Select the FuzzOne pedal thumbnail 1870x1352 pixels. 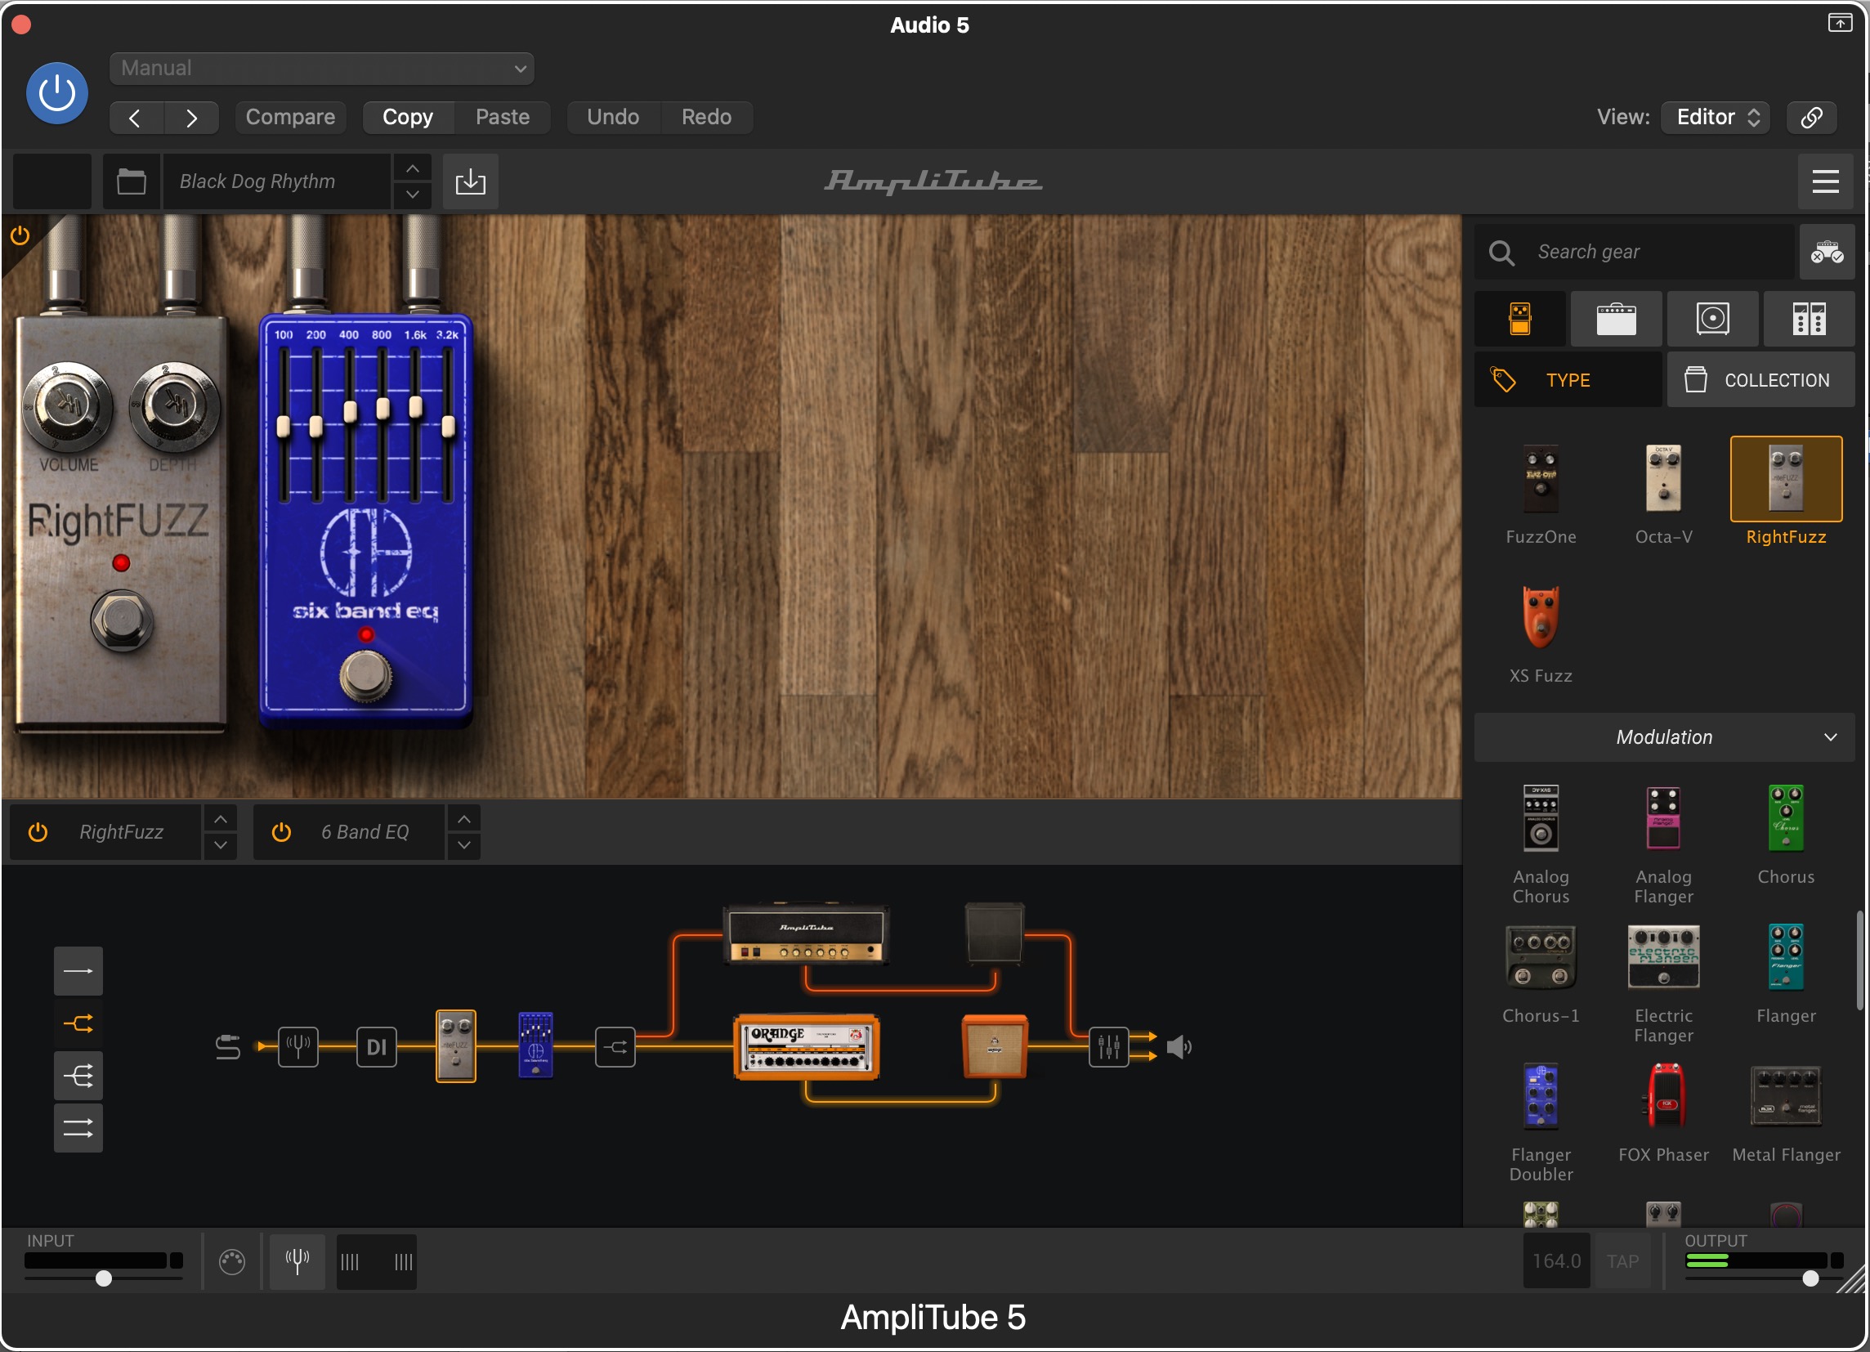[x=1540, y=479]
